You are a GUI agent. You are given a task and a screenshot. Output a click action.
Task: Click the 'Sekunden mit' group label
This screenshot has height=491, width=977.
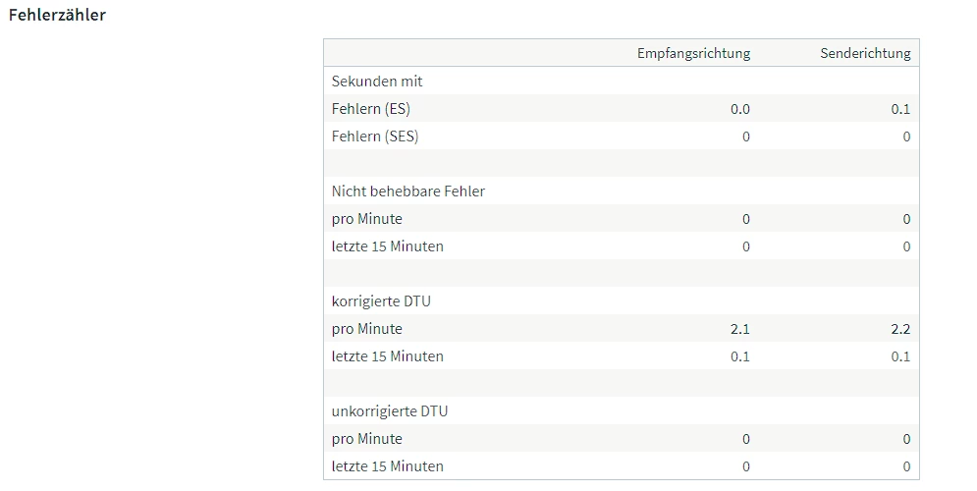[377, 82]
